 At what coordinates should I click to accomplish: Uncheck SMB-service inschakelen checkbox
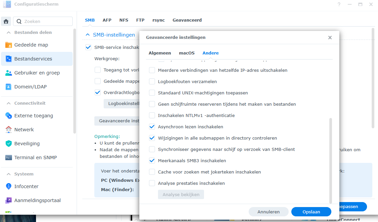[88, 47]
